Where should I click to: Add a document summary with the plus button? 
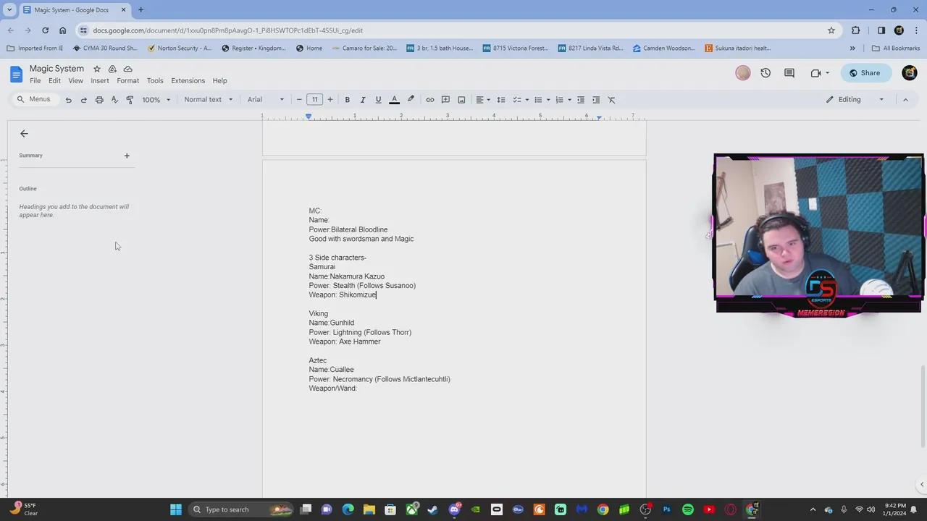point(127,155)
